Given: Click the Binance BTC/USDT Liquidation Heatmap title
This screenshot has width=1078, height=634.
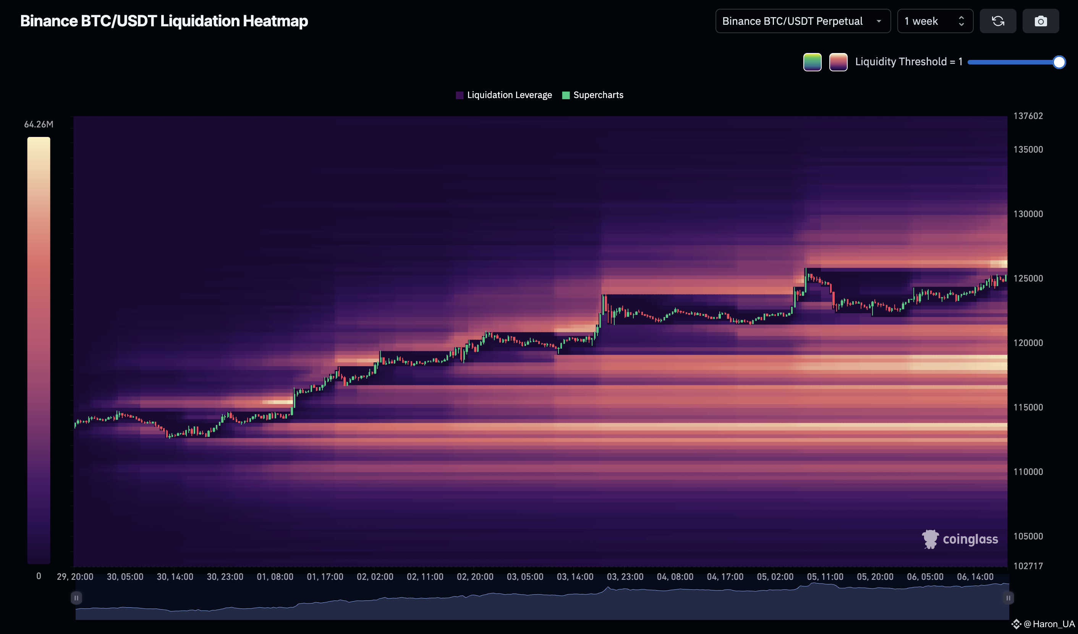Looking at the screenshot, I should click(164, 21).
